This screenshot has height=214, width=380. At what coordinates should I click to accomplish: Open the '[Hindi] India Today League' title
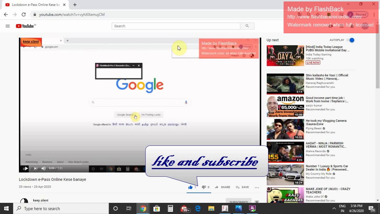tap(327, 48)
